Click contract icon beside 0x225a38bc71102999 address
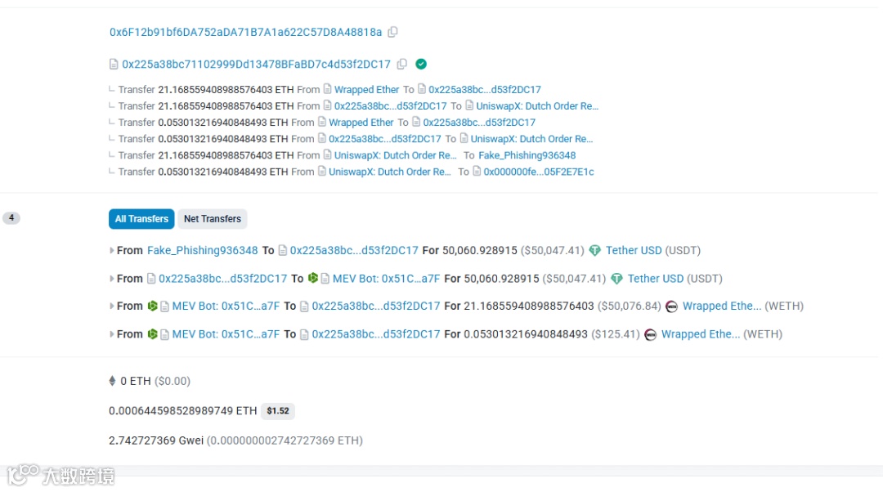The width and height of the screenshot is (883, 492). (x=114, y=65)
